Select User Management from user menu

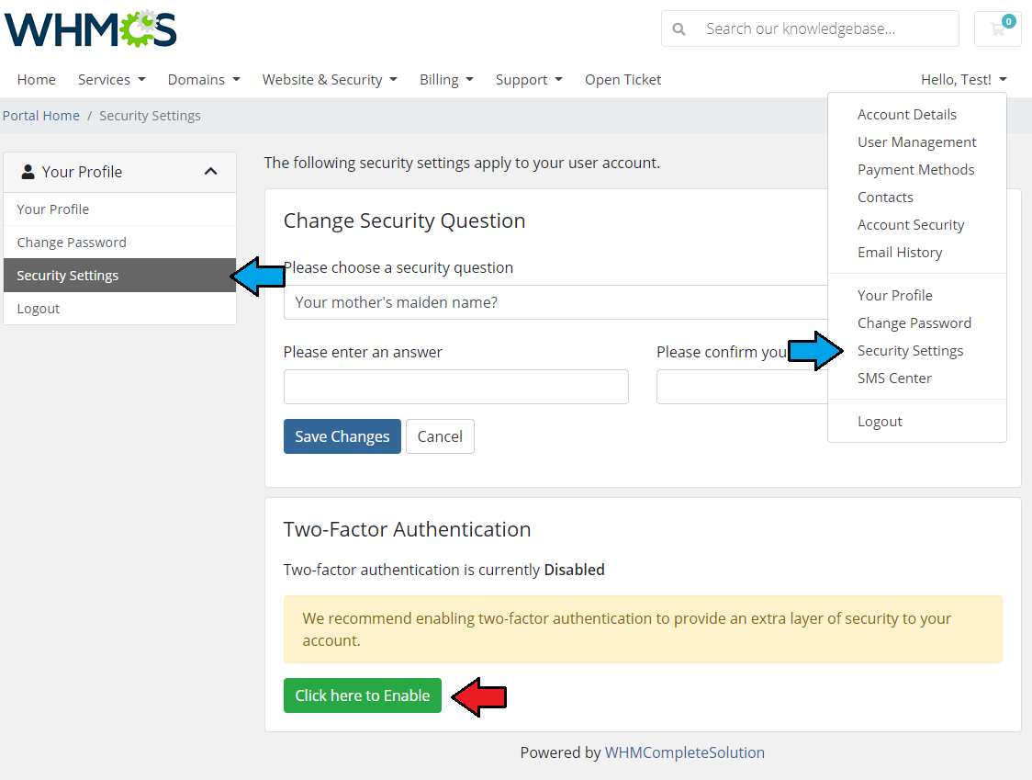click(x=916, y=142)
